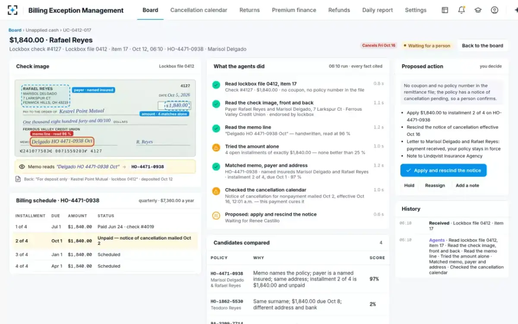Click Back to the board button
Viewport: 518px width, 324px height.
483,45
